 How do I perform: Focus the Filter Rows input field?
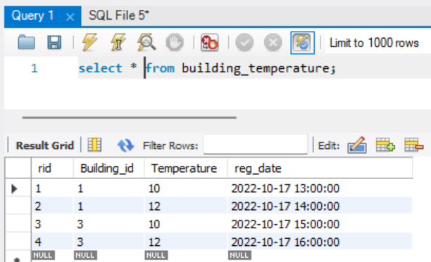[x=256, y=144]
